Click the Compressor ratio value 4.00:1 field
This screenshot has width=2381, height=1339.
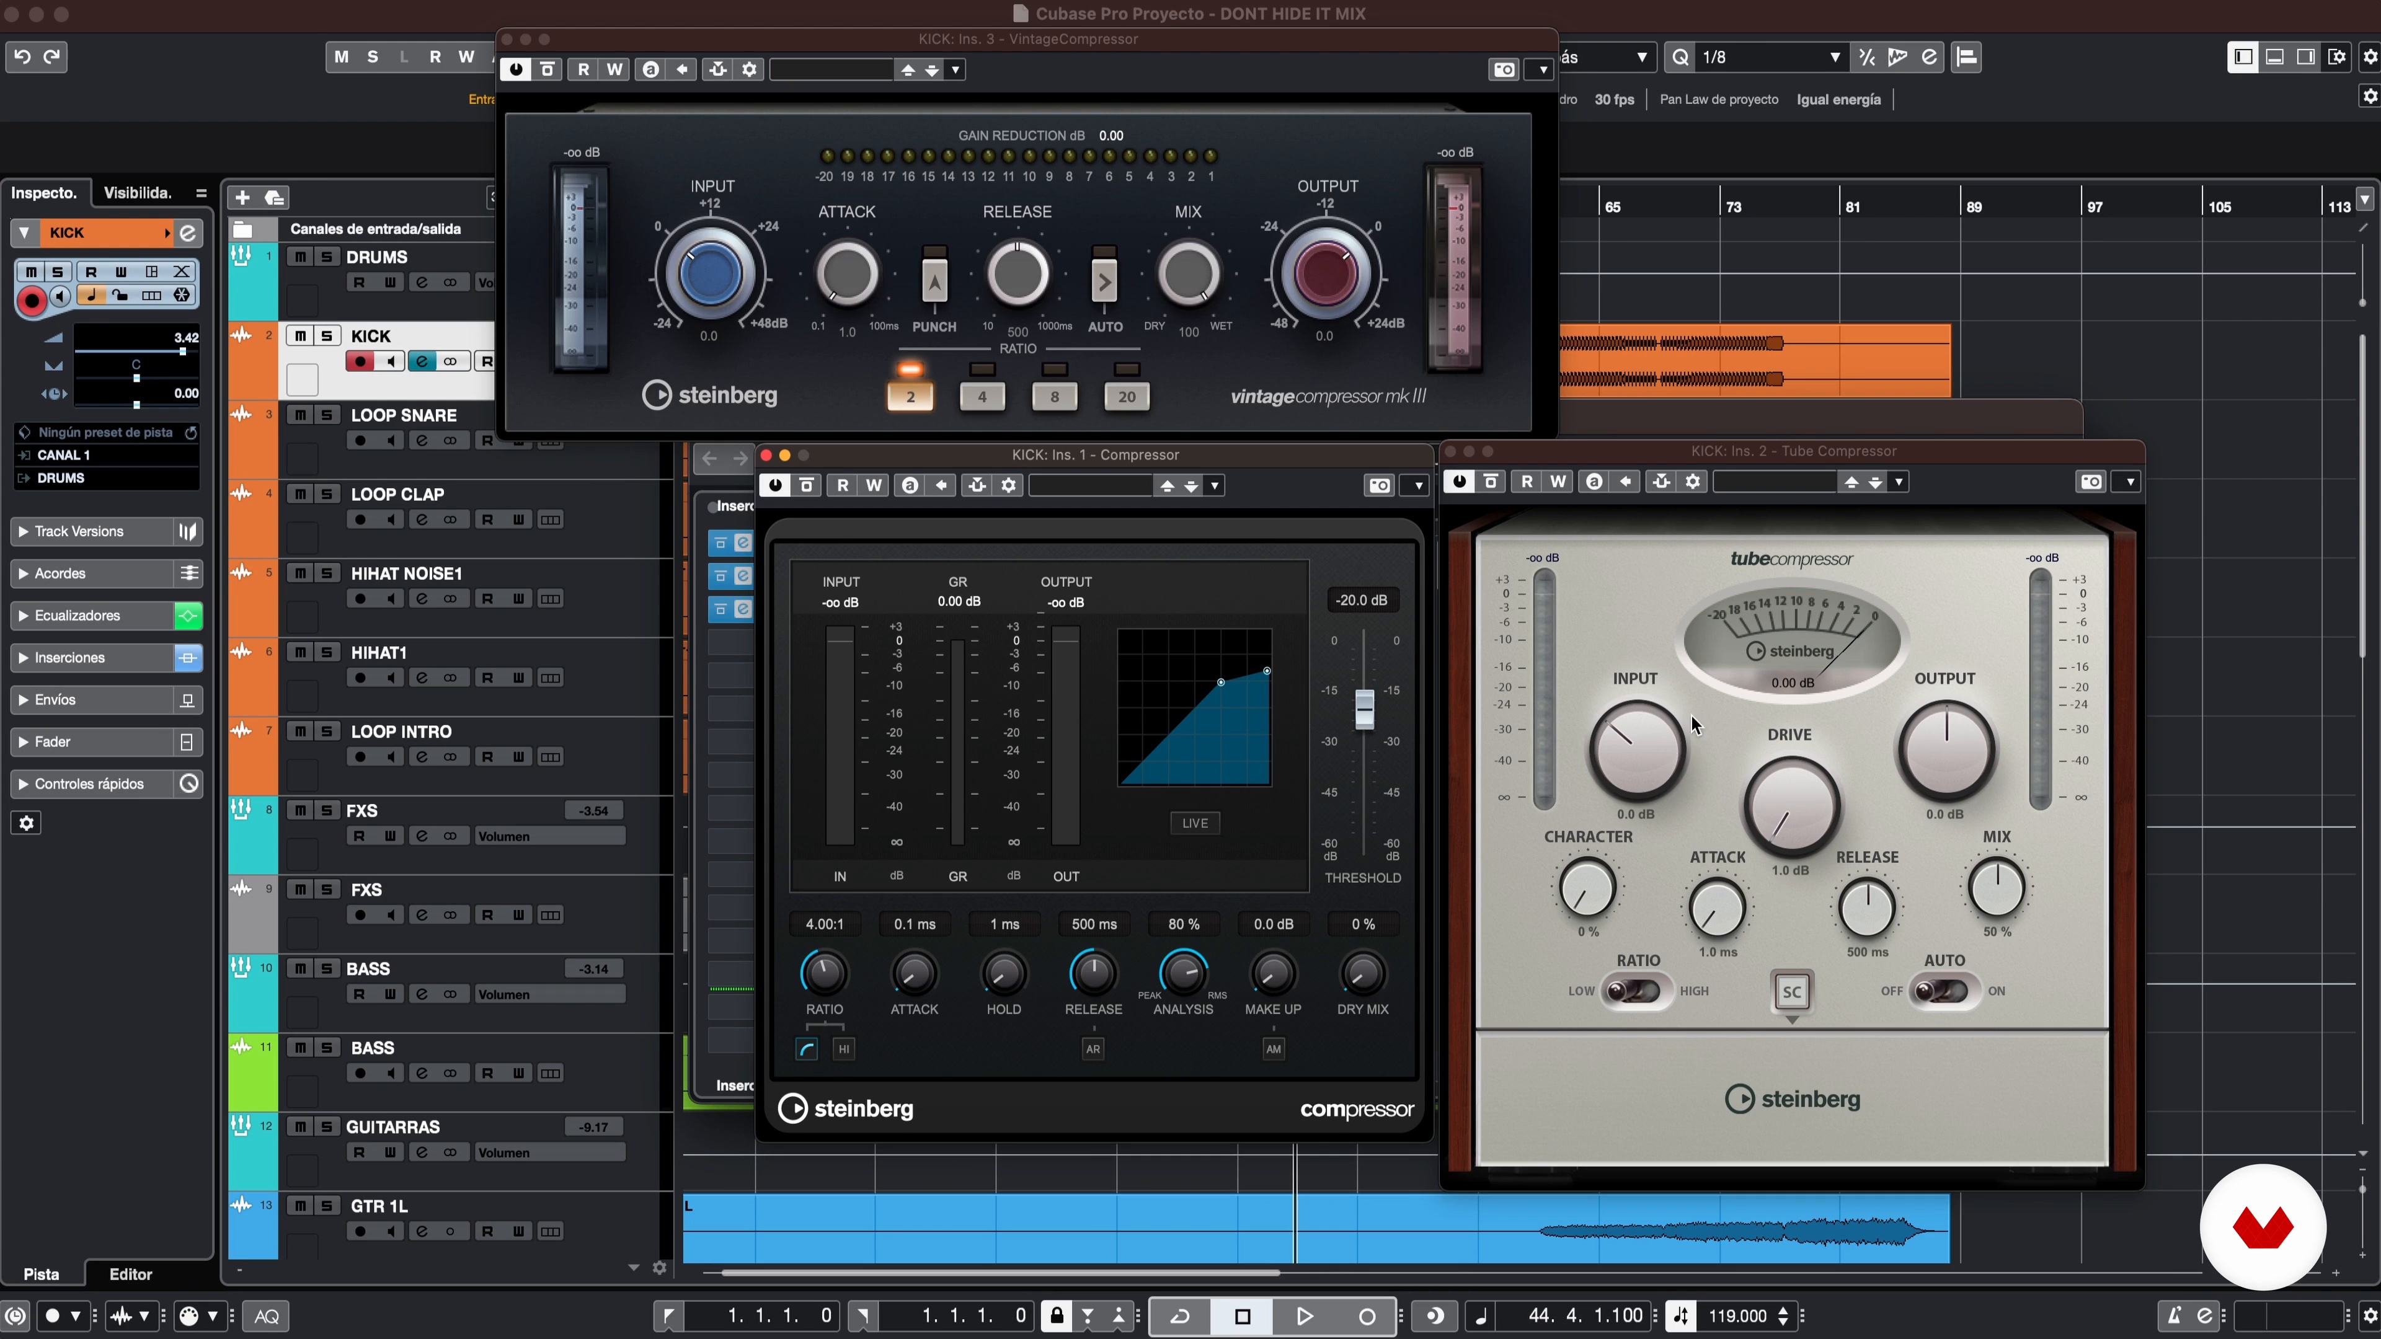(823, 924)
